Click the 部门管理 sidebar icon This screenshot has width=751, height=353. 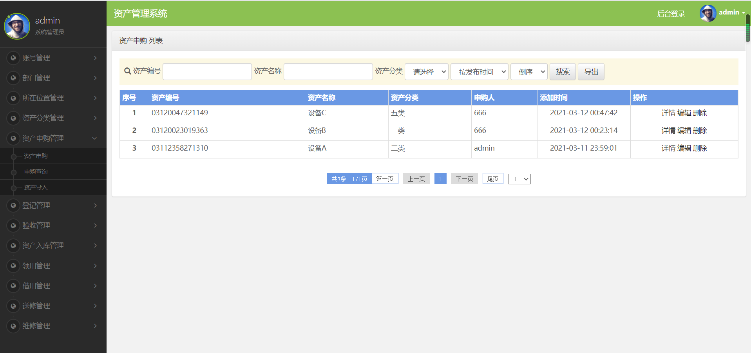(13, 78)
